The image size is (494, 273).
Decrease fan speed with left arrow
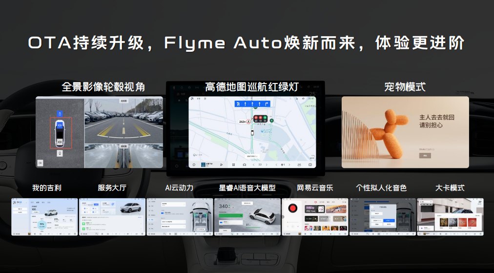(x=276, y=165)
